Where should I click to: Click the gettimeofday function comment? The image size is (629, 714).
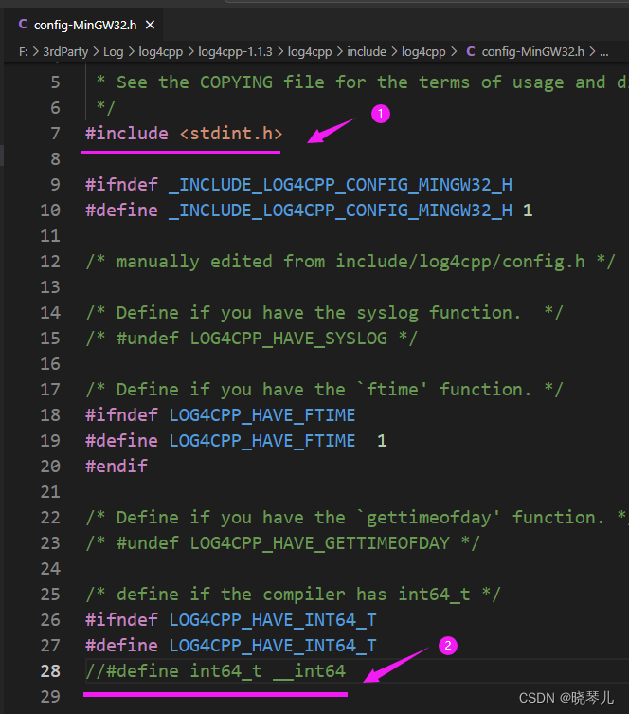click(356, 518)
